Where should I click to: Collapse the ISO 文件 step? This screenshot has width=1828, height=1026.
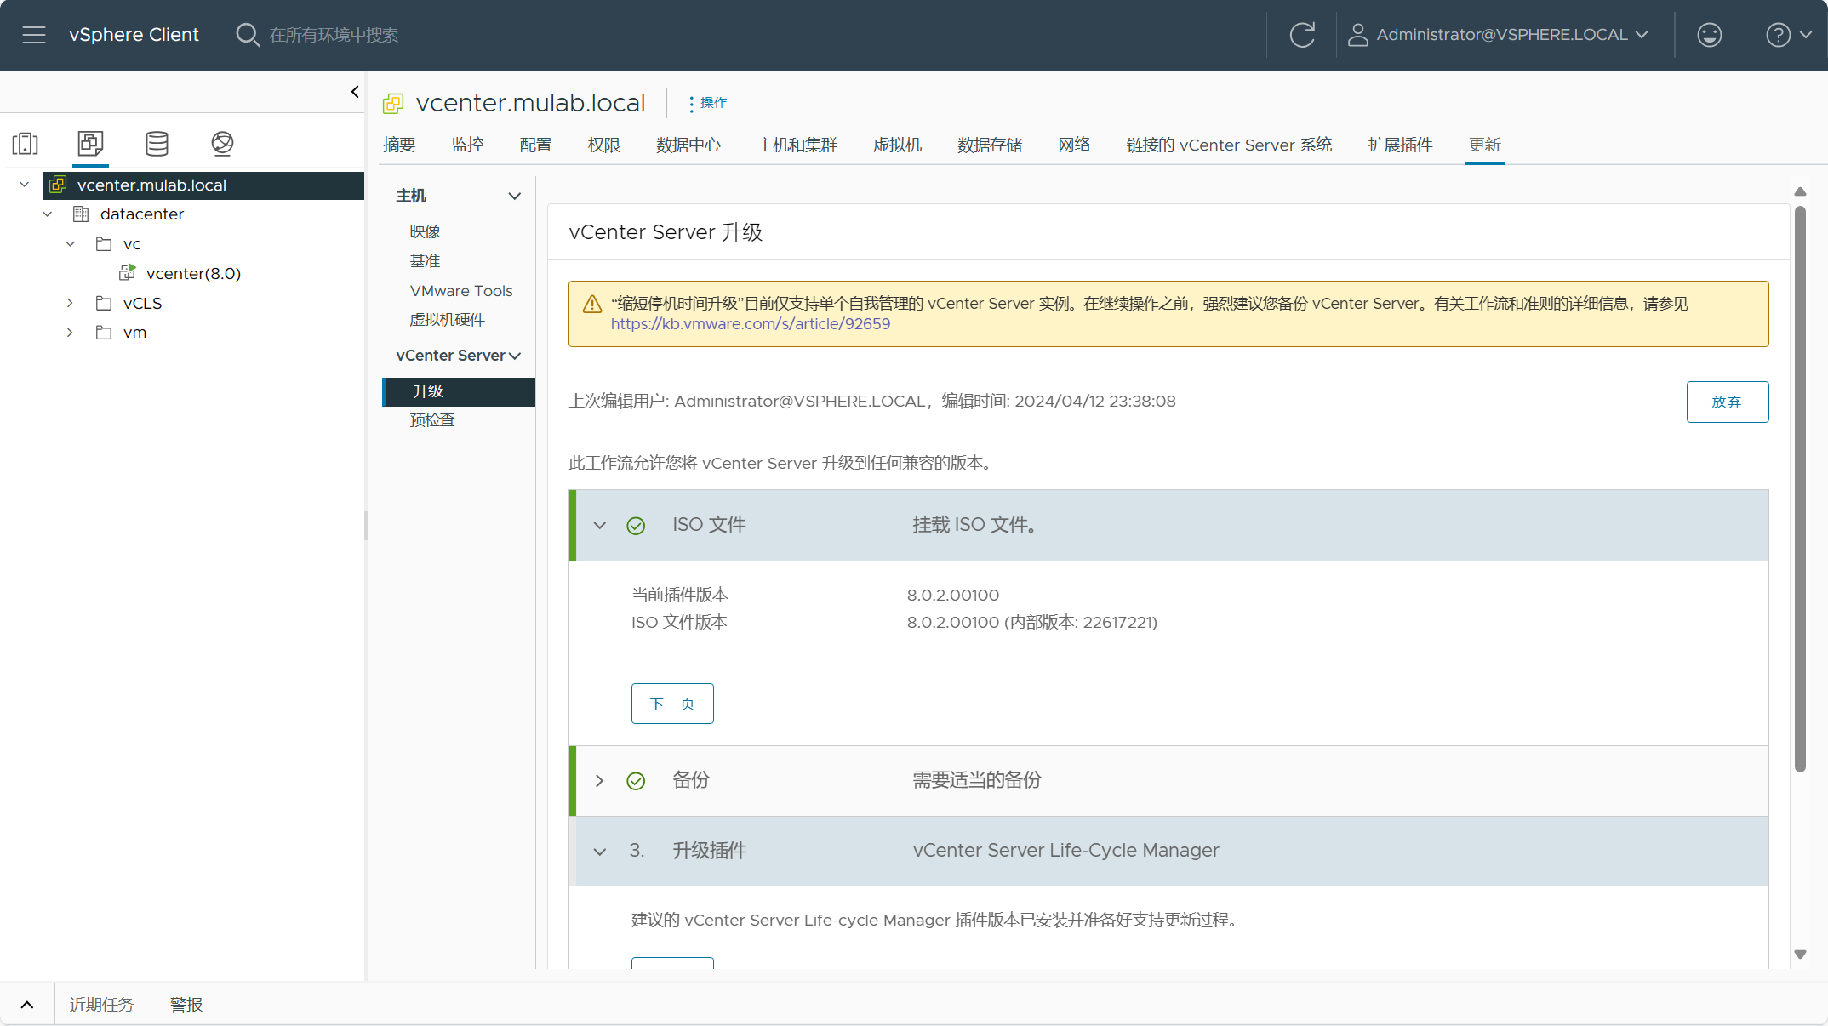click(600, 526)
